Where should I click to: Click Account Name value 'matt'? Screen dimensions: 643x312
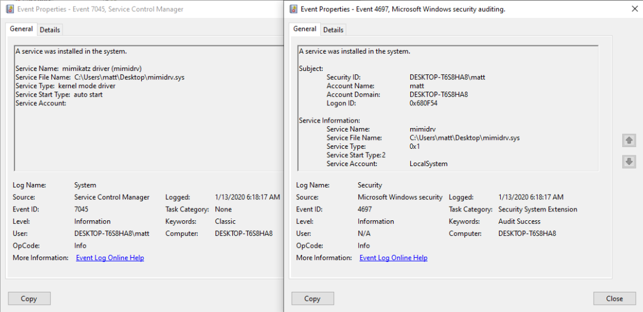417,86
